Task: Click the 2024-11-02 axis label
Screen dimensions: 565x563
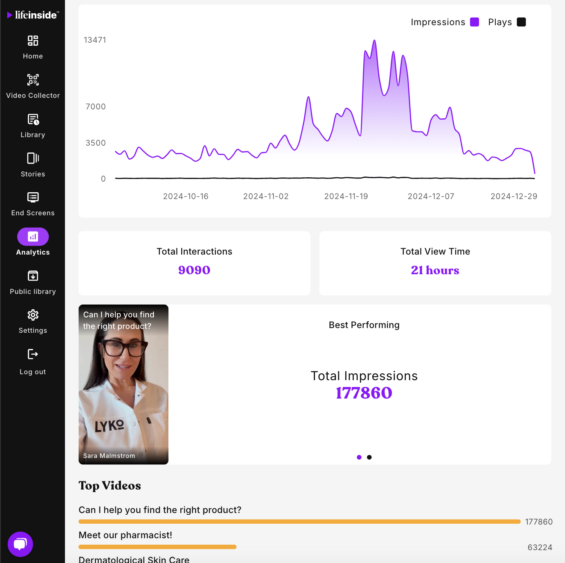Action: (x=266, y=196)
